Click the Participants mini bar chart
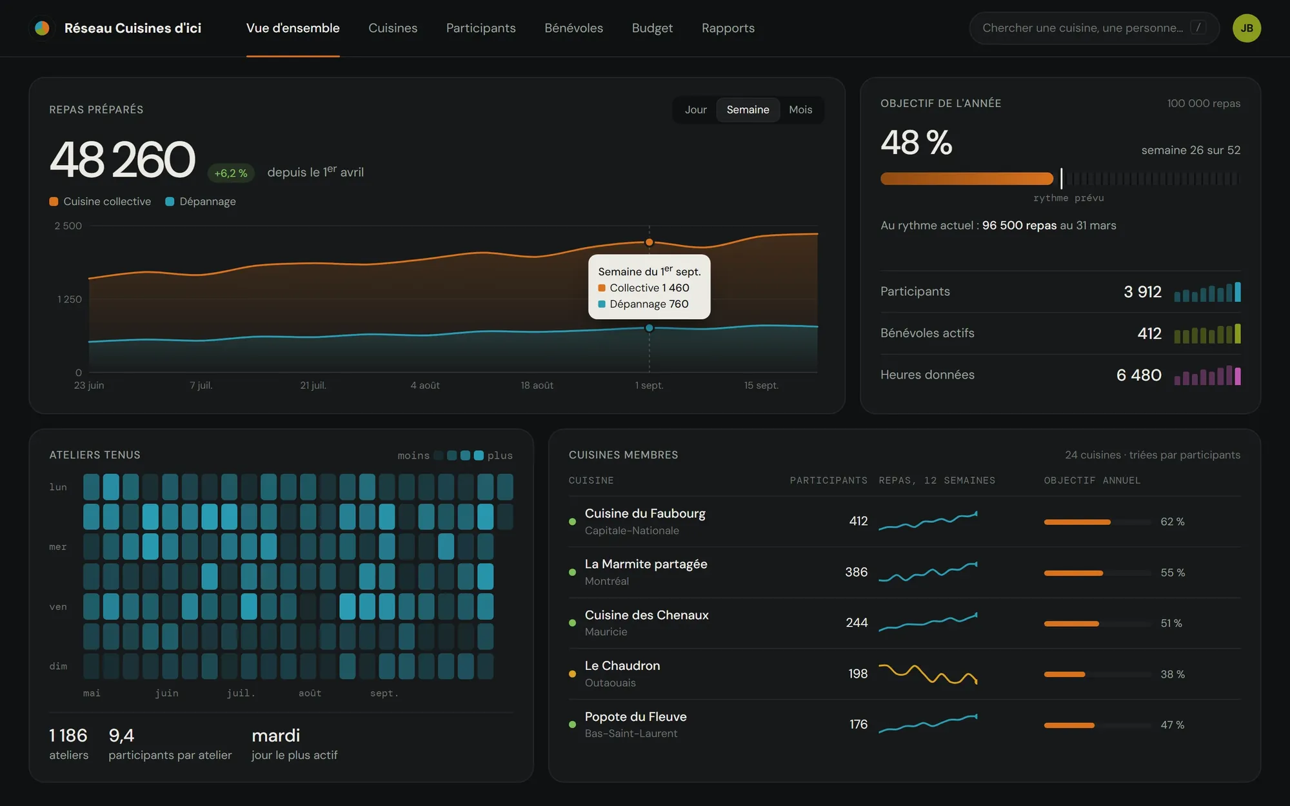The width and height of the screenshot is (1290, 806). point(1207,292)
